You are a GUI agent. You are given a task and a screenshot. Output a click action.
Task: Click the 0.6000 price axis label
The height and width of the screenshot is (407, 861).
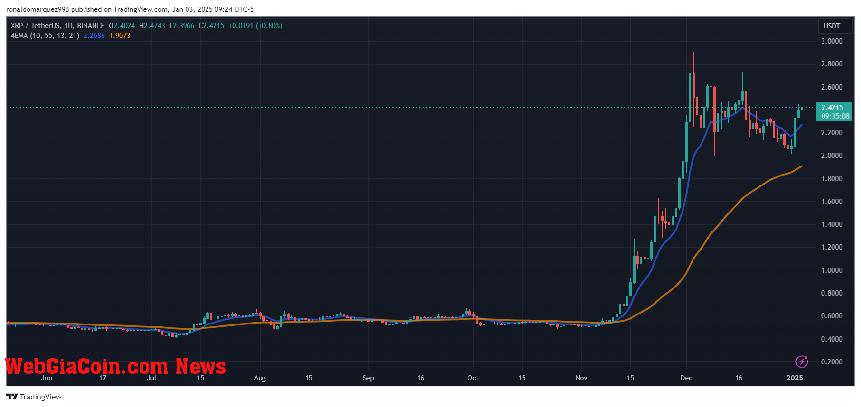832,316
